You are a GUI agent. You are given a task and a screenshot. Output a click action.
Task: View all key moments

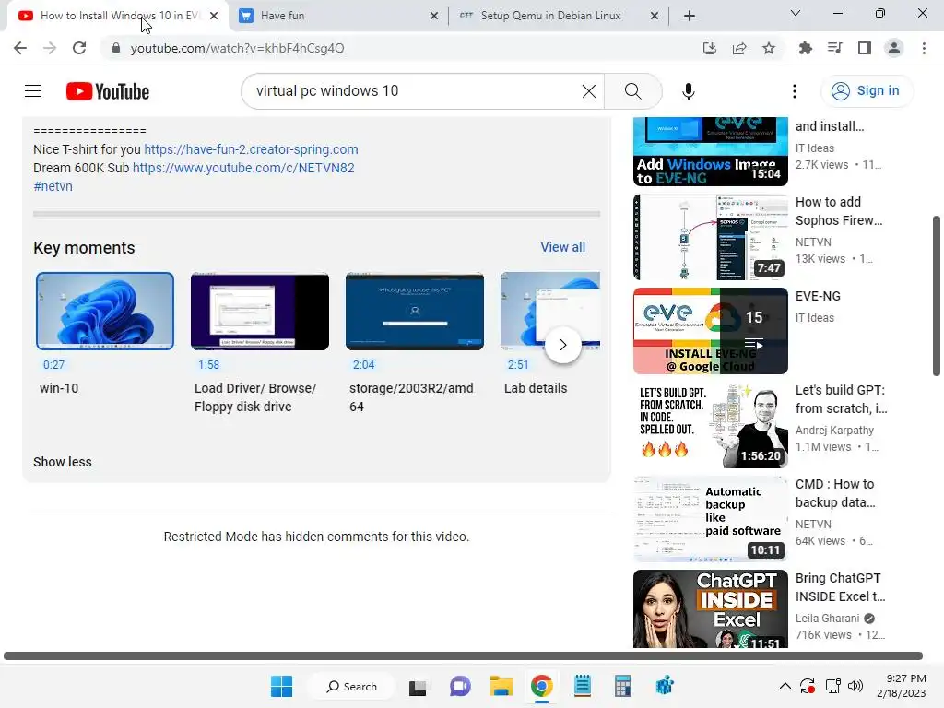pyautogui.click(x=562, y=247)
